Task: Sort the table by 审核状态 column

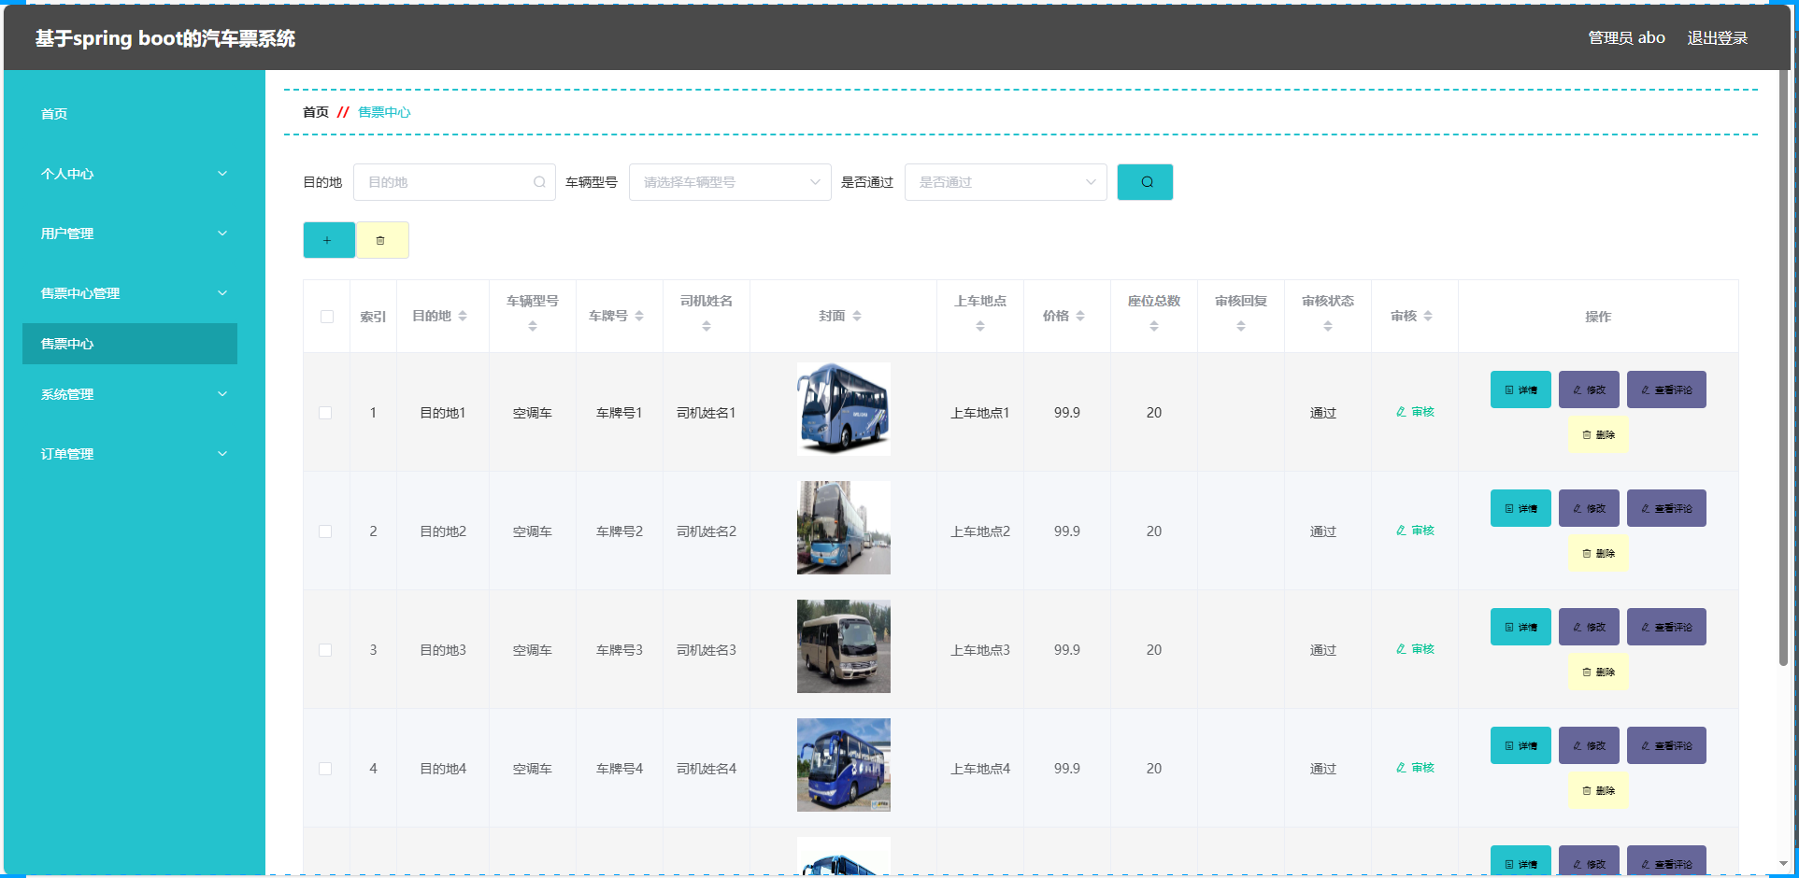Action: [x=1328, y=326]
